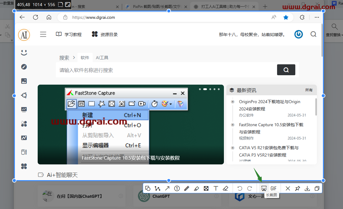The width and height of the screenshot is (343, 209).
Task: Select the numbered step marker tool
Action: pos(177,188)
